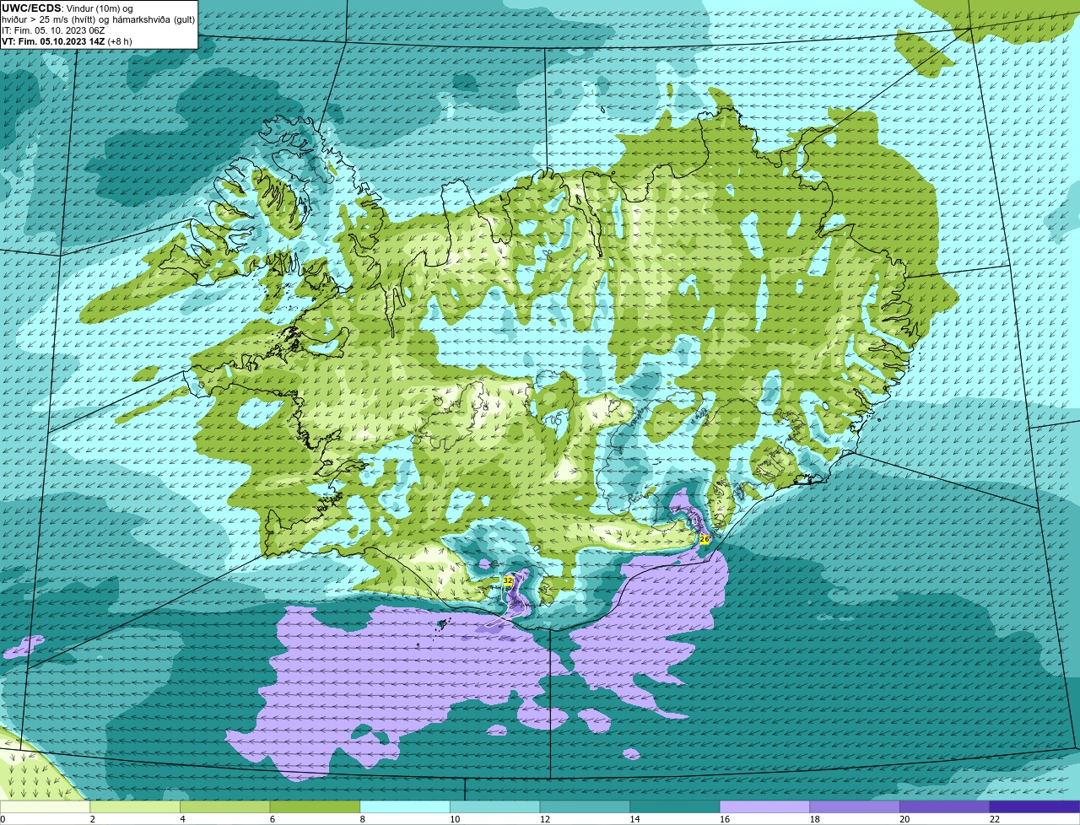Click the colour scale label 0
The height and width of the screenshot is (825, 1080).
(3, 819)
